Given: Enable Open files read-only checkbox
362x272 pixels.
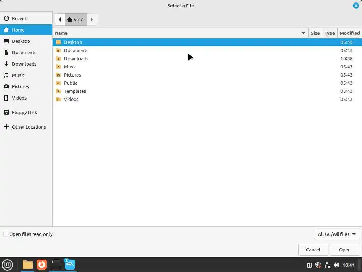Looking at the screenshot, I should click(6, 234).
